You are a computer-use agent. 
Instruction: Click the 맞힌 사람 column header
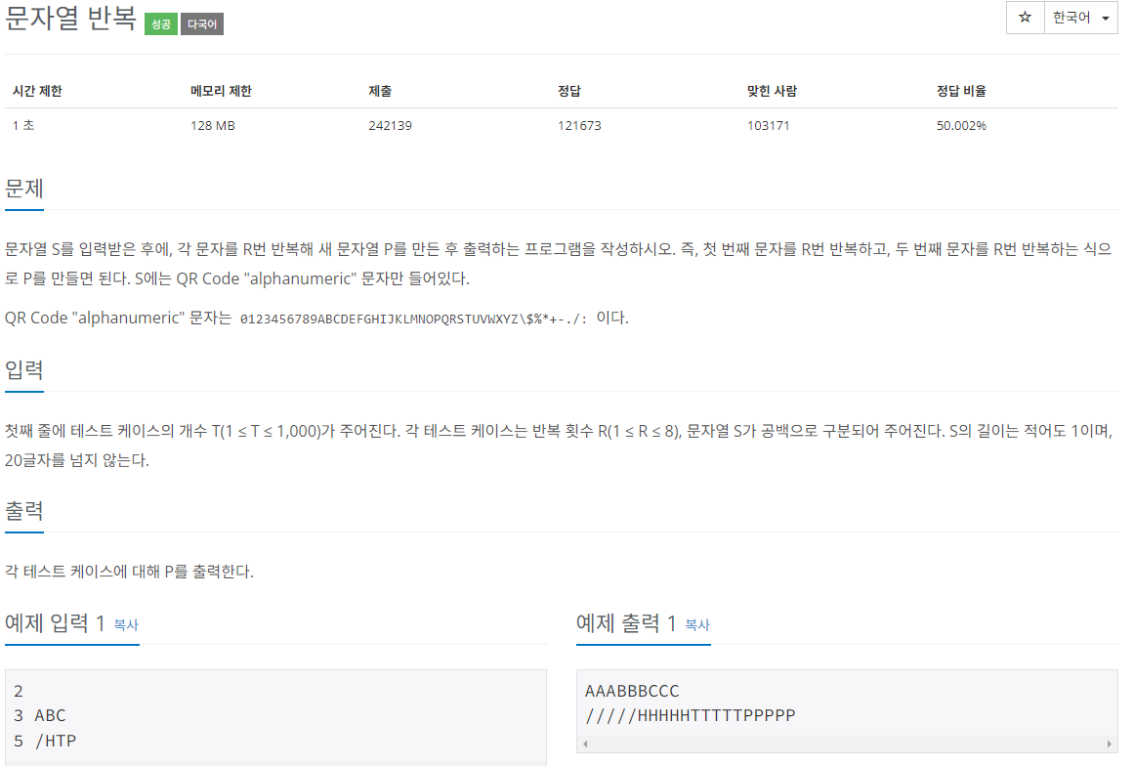tap(772, 91)
